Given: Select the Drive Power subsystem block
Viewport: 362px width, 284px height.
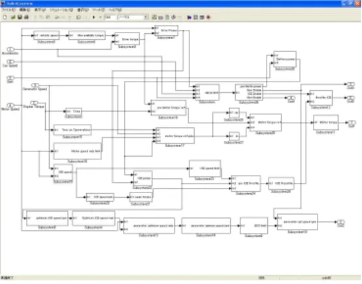Looking at the screenshot, I should pyautogui.click(x=167, y=31).
